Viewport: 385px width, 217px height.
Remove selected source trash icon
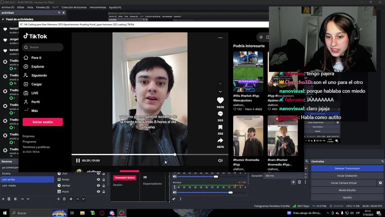coord(64,199)
